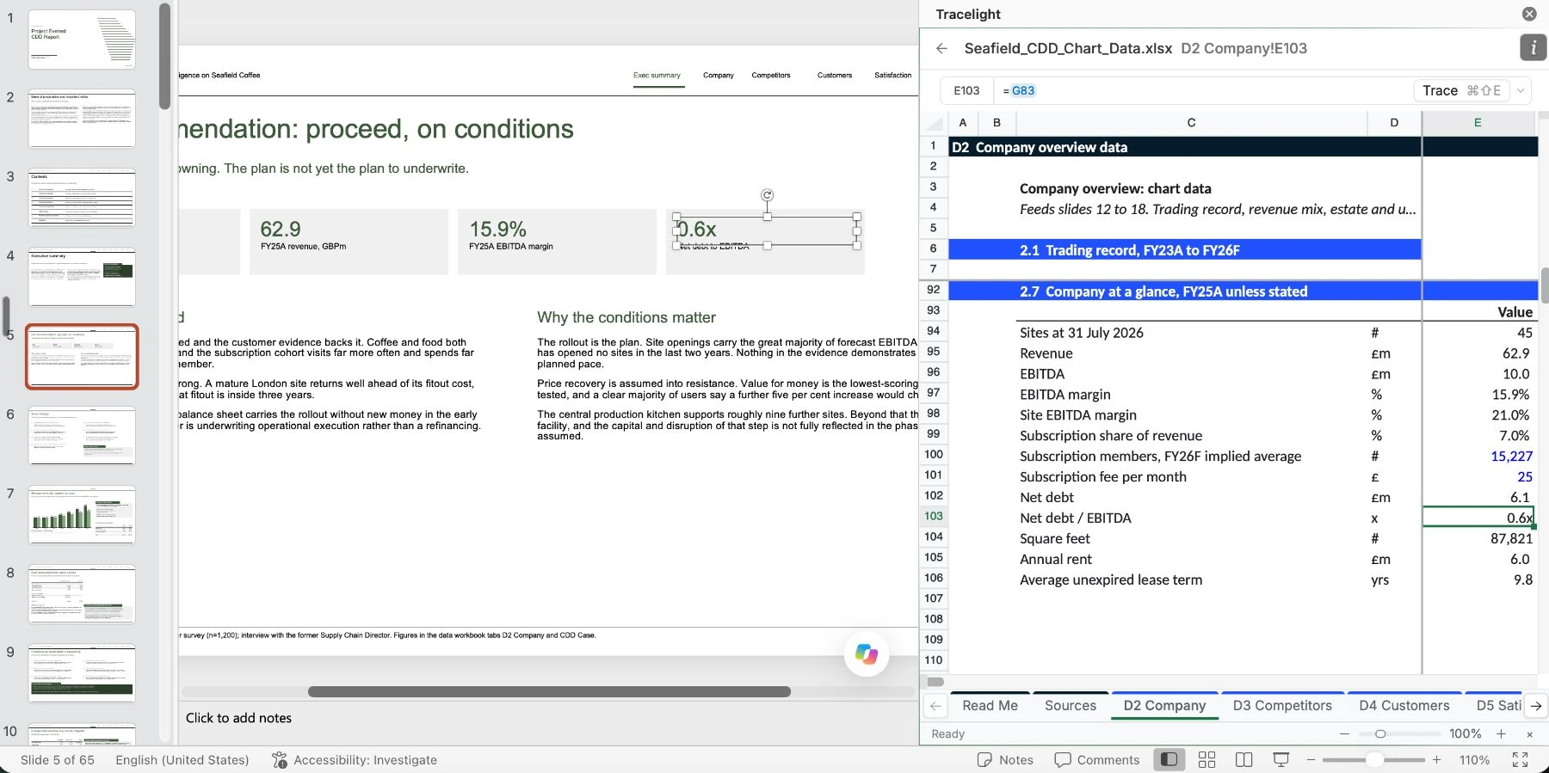Switch to the Sources sheet tab
Screen dimensions: 1549x773
point(1071,706)
